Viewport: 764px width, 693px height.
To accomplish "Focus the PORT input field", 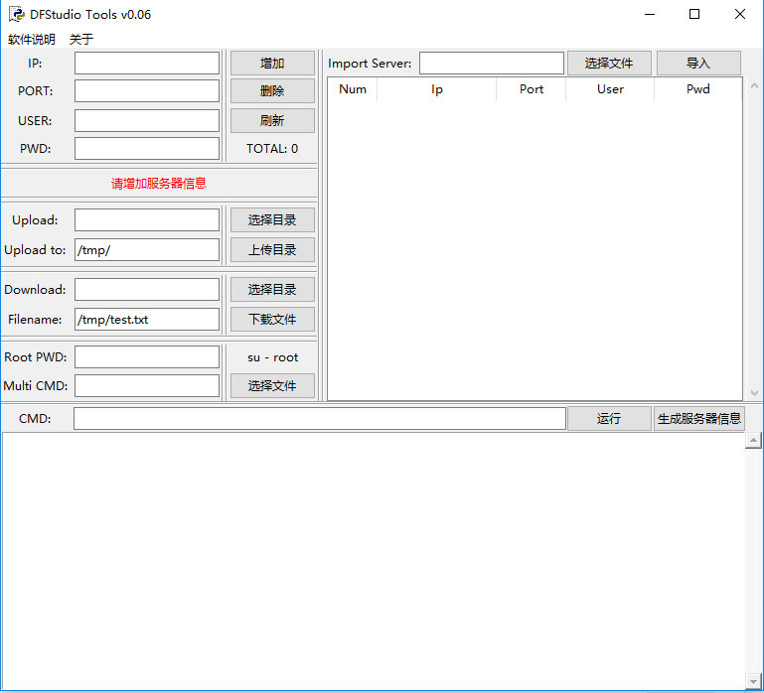I will (147, 91).
